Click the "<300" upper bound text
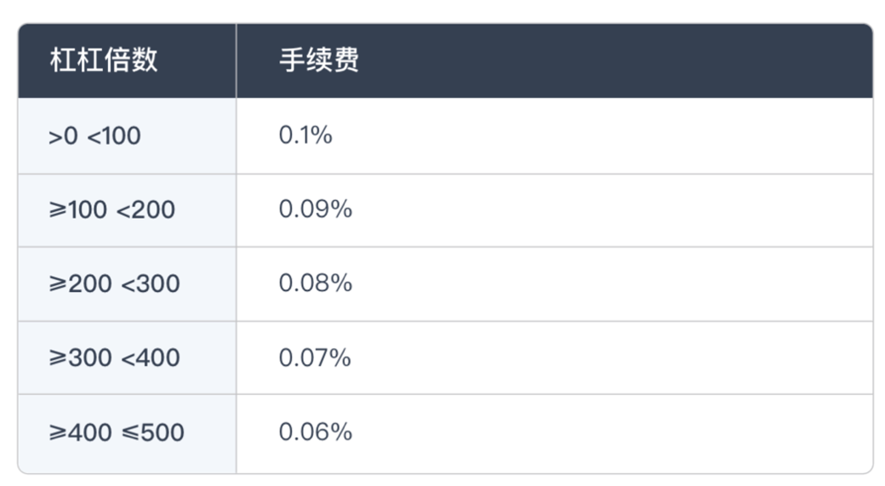 pos(151,284)
